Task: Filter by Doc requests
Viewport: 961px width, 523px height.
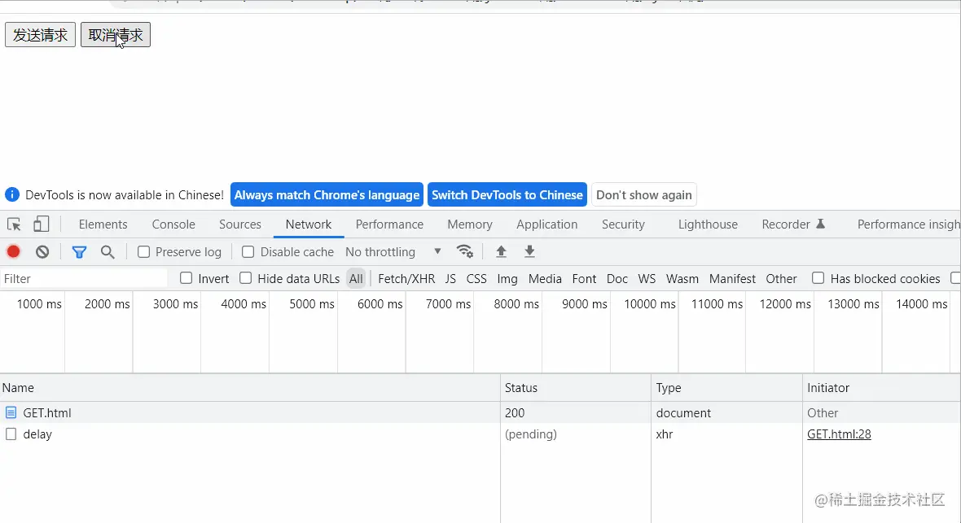Action: 617,279
